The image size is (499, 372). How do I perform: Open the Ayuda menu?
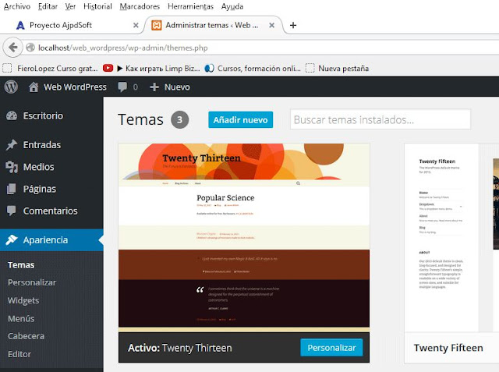(x=232, y=6)
